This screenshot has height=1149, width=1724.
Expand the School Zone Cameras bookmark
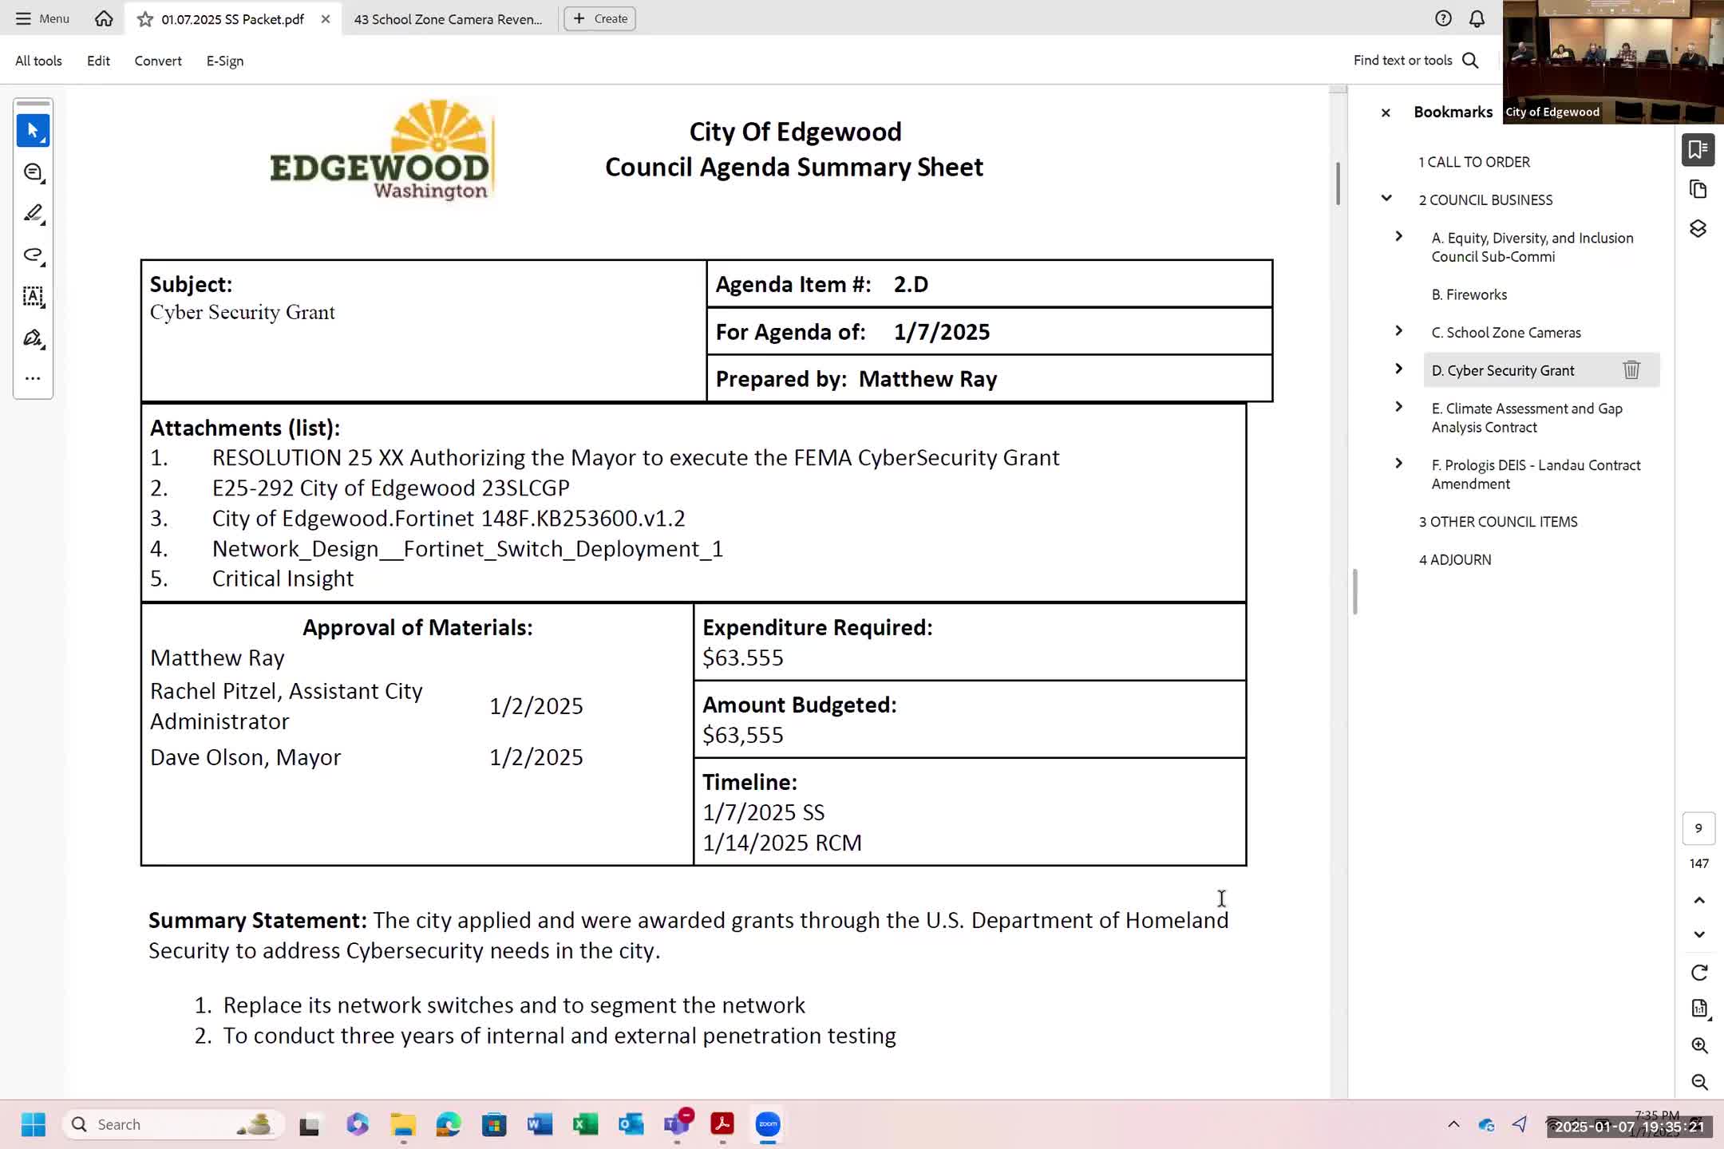point(1398,330)
